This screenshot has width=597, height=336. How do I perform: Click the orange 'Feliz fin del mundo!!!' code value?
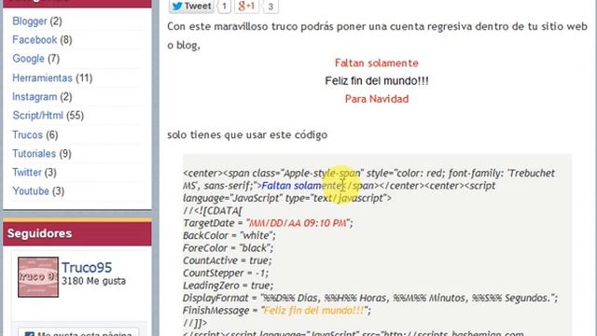(x=313, y=310)
